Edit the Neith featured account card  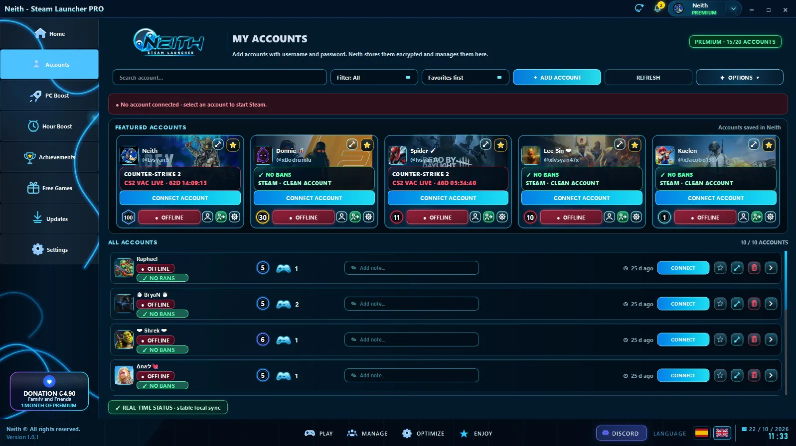coord(218,144)
